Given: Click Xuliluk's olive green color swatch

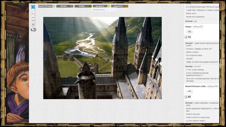Looking at the screenshot, I should click(90, 6).
